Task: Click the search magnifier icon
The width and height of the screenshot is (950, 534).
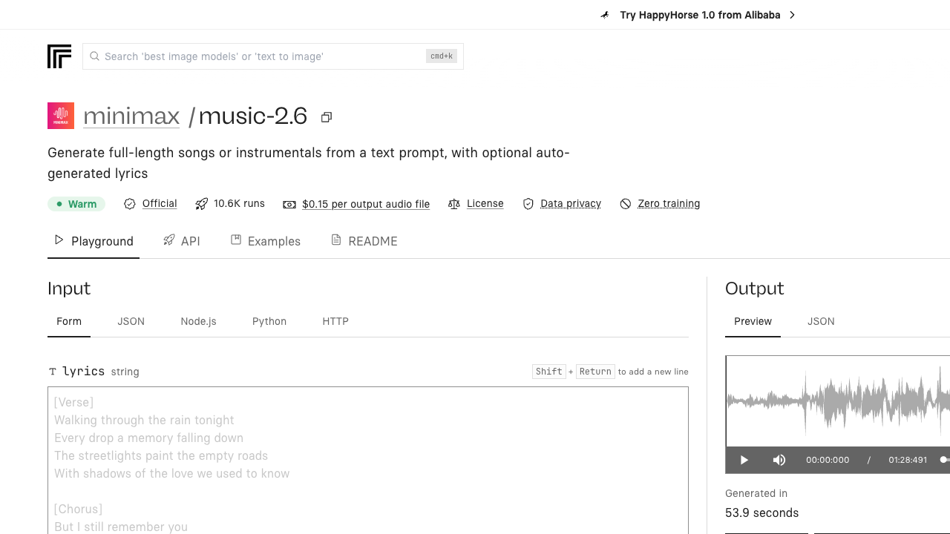Action: tap(94, 56)
